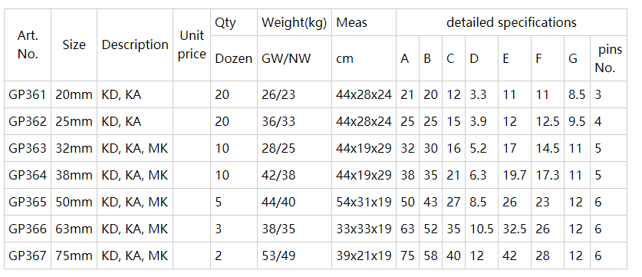
Task: Click the GP361 article number cell
Action: (28, 94)
